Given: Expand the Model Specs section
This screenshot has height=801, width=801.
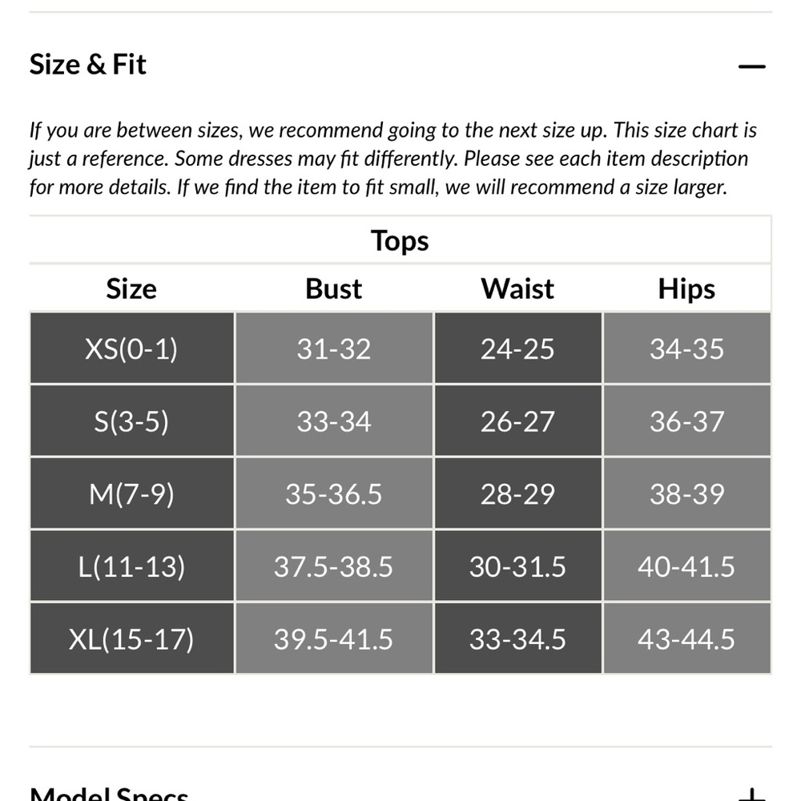Looking at the screenshot, I should 751,795.
